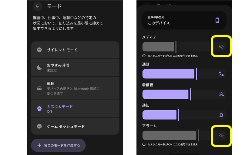Open 運転 mode entry
The image size is (246, 155).
(75, 88)
